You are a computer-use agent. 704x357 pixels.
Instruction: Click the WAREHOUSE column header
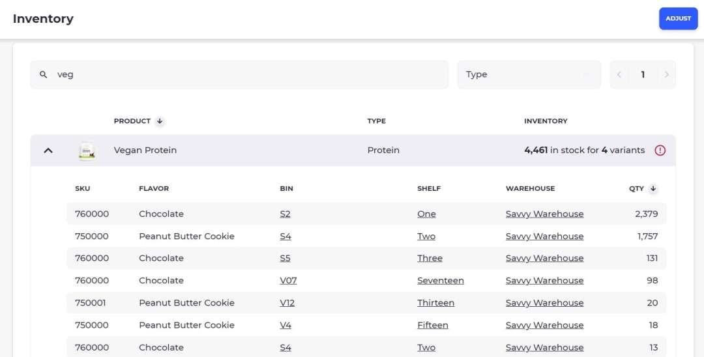point(530,188)
